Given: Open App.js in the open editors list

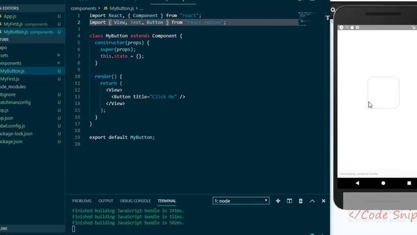Looking at the screenshot, I should click(10, 16).
